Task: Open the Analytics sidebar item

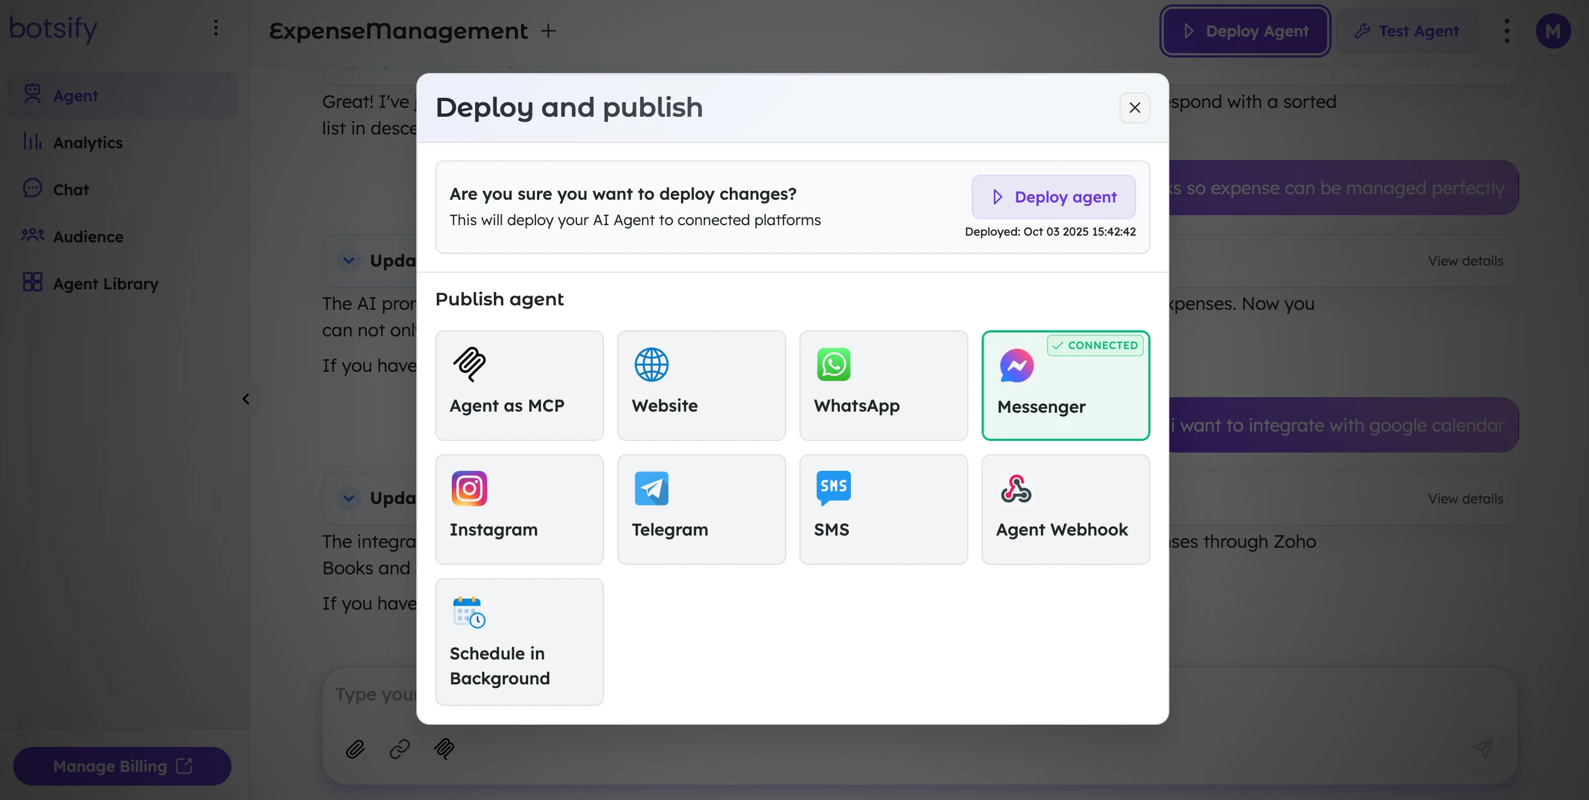Action: pyautogui.click(x=87, y=142)
